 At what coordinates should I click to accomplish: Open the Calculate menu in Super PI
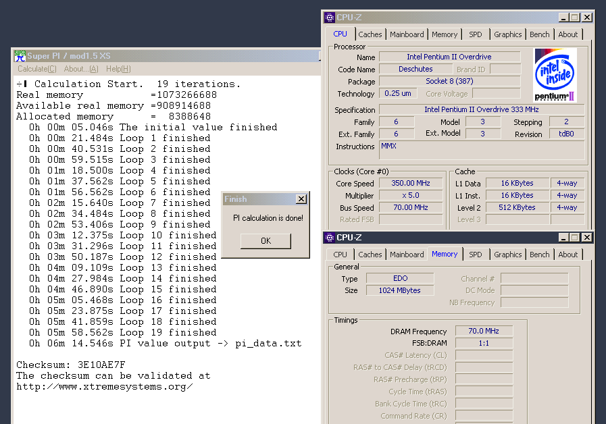point(37,69)
